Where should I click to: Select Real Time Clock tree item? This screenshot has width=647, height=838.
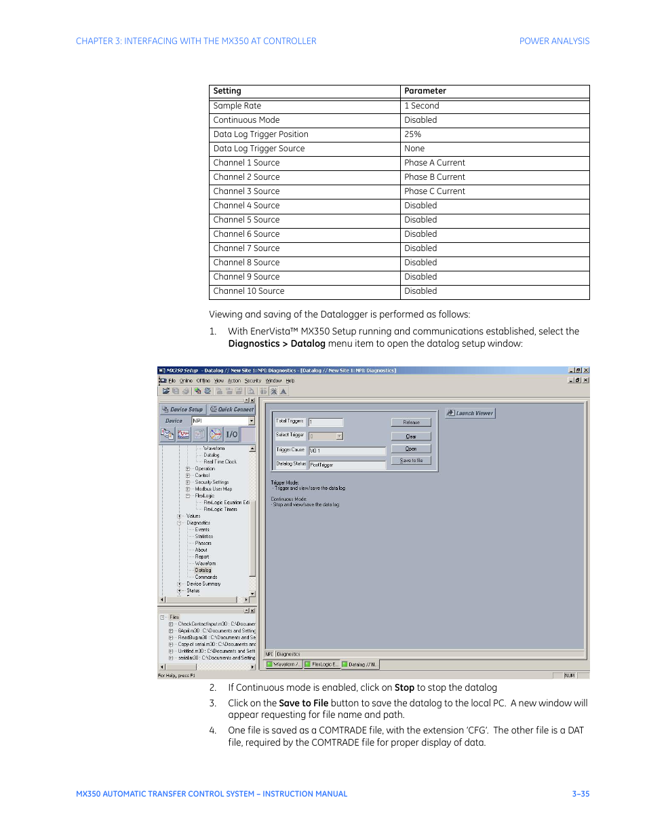(220, 462)
